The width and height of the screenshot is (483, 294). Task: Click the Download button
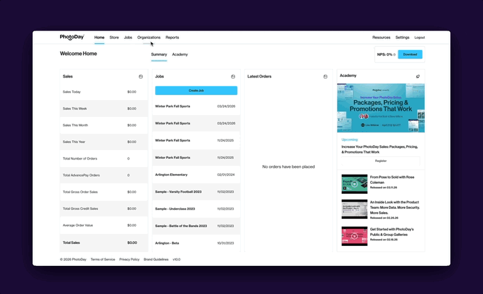point(410,54)
